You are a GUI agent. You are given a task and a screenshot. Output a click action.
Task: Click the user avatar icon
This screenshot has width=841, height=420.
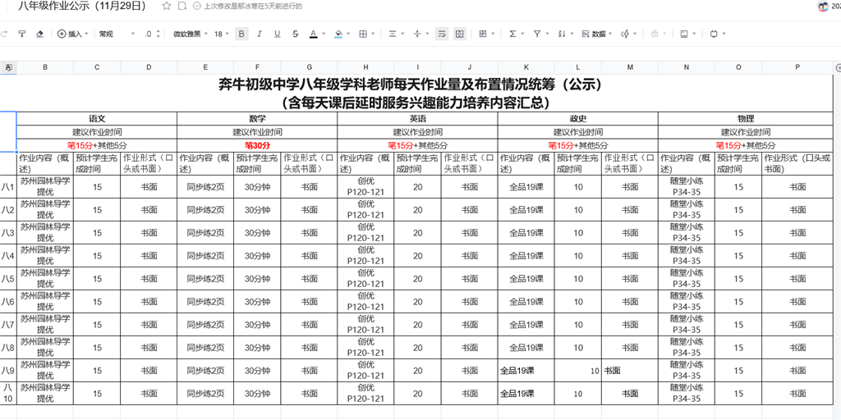(823, 7)
